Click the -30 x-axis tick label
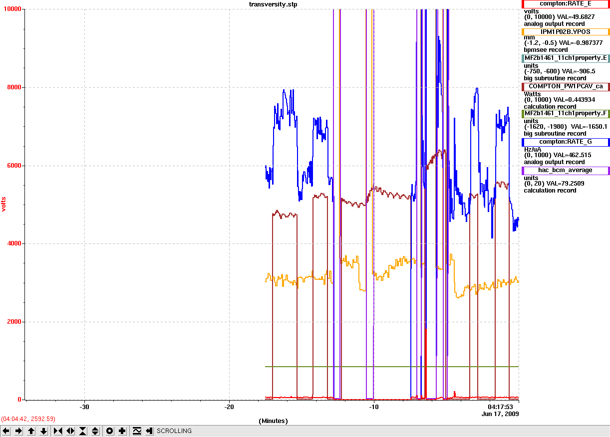610x437 pixels. (x=84, y=407)
